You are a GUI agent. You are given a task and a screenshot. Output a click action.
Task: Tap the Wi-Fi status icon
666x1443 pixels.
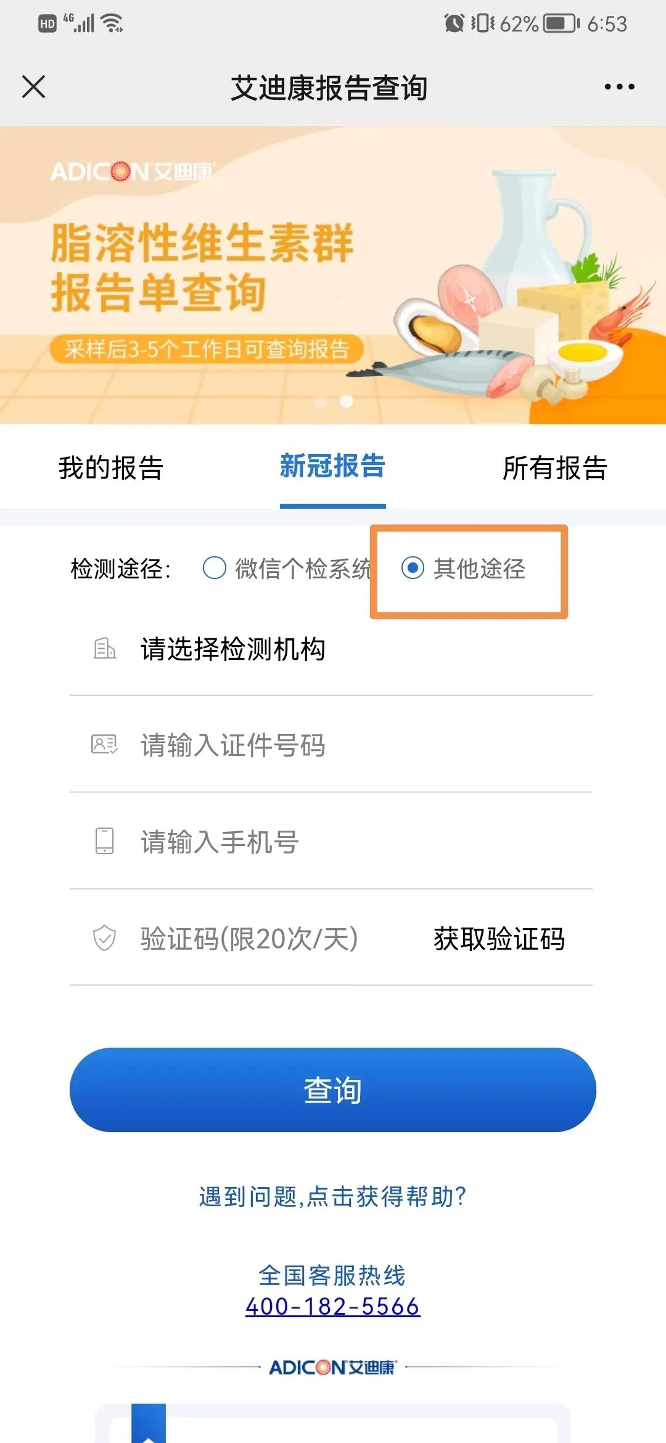click(x=113, y=23)
